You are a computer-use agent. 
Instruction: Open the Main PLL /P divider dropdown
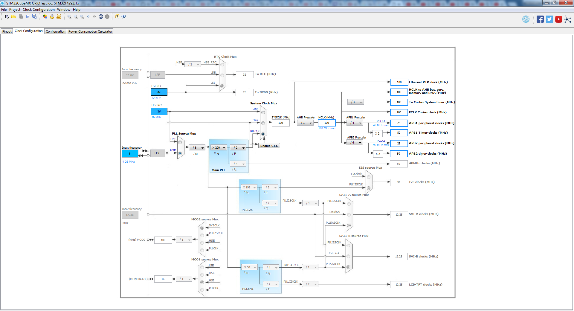(x=238, y=148)
